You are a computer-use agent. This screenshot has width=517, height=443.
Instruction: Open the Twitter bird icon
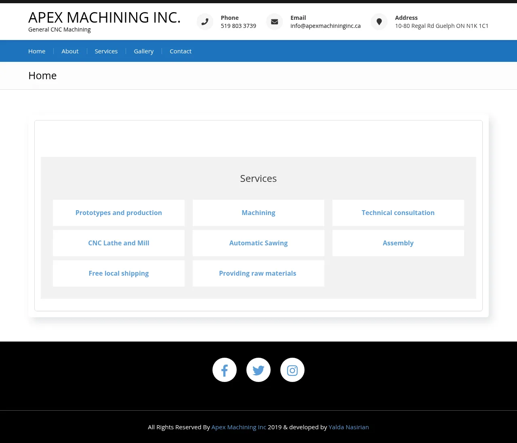pos(258,370)
